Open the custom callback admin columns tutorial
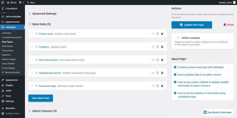This screenshot has width=237, height=118. coord(203,84)
